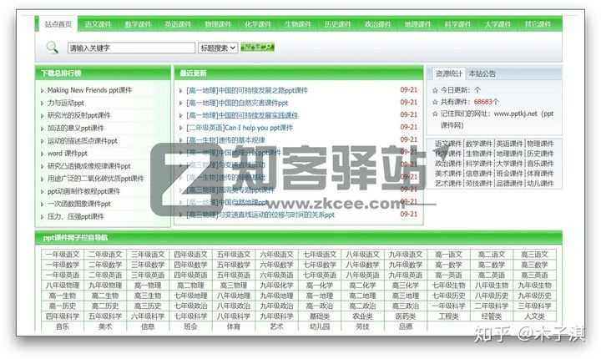The image size is (601, 359).
Task: Select 三年级科学 in the category table
Action: tap(535, 306)
